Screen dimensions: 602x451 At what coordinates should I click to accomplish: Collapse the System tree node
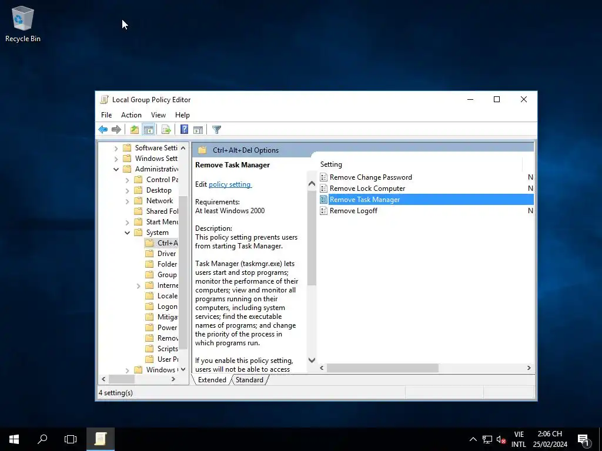[x=127, y=233]
